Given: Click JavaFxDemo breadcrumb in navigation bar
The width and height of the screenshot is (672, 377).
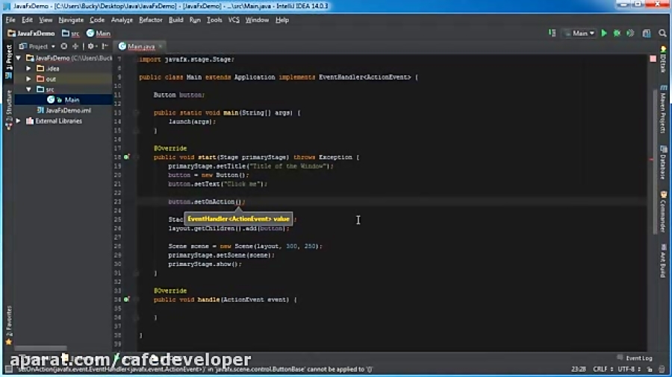Looking at the screenshot, I should pyautogui.click(x=31, y=34).
